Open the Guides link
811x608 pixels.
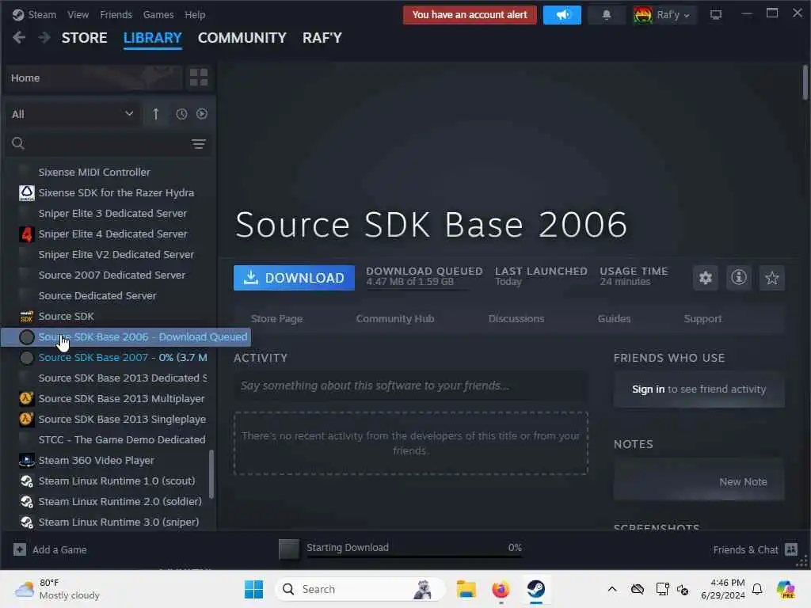tap(614, 319)
